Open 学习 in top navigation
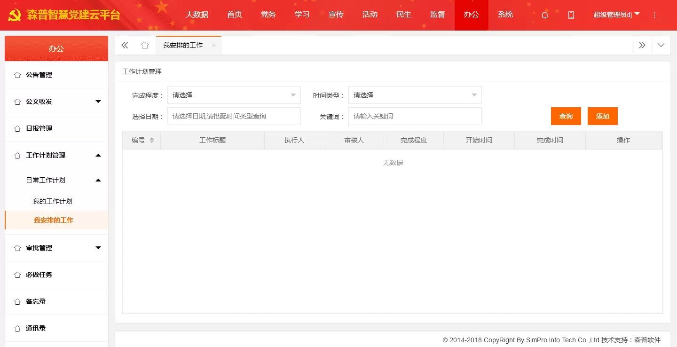This screenshot has width=677, height=347. coord(302,15)
